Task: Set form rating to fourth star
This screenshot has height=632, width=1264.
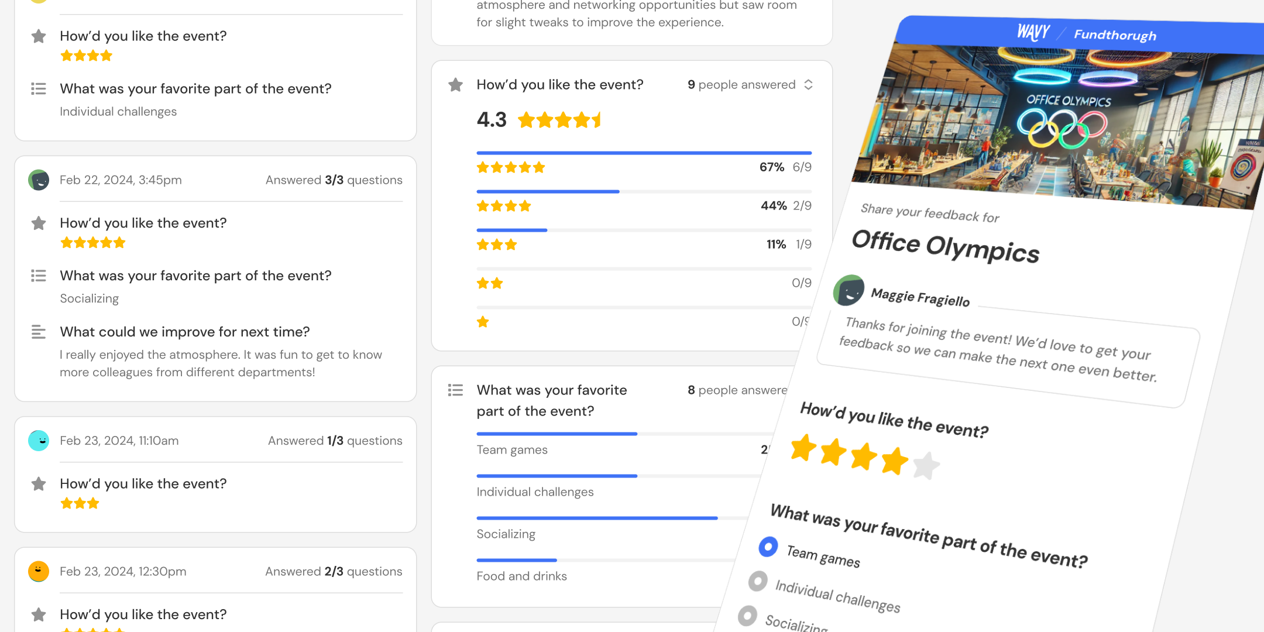Action: click(895, 461)
